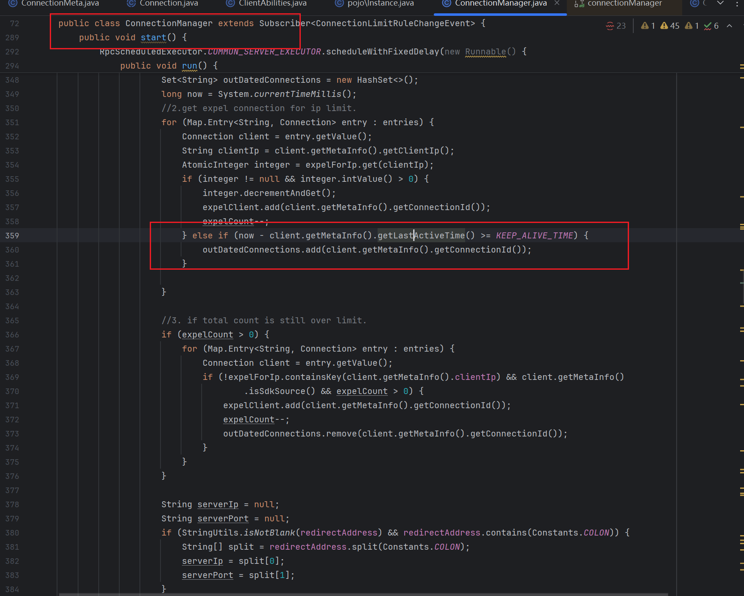Click the class icon on ConnectionManager.java tab

447,3
